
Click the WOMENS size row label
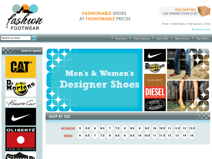pyautogui.click(x=68, y=128)
